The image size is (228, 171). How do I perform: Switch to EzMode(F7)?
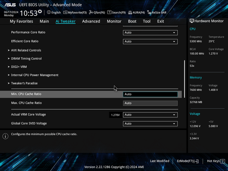[188, 161]
